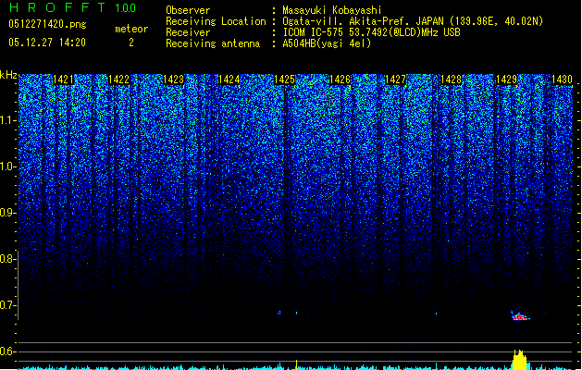Click the 1428 time marker
Image resolution: width=582 pixels, height=370 pixels.
(x=451, y=80)
